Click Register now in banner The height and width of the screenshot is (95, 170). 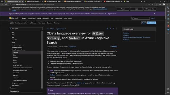112,14
